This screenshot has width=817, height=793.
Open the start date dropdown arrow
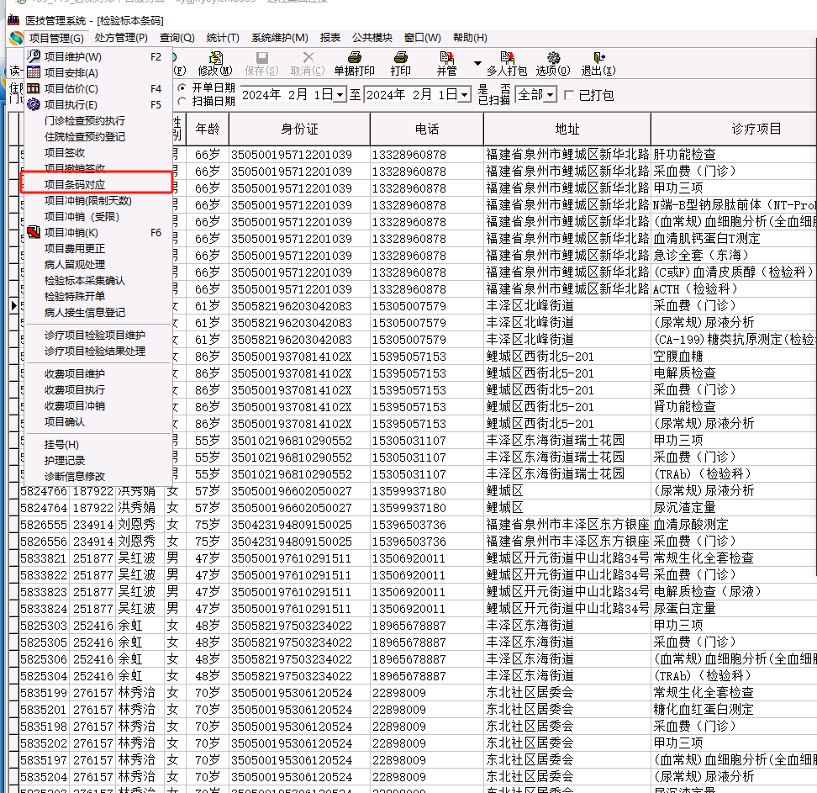[340, 95]
